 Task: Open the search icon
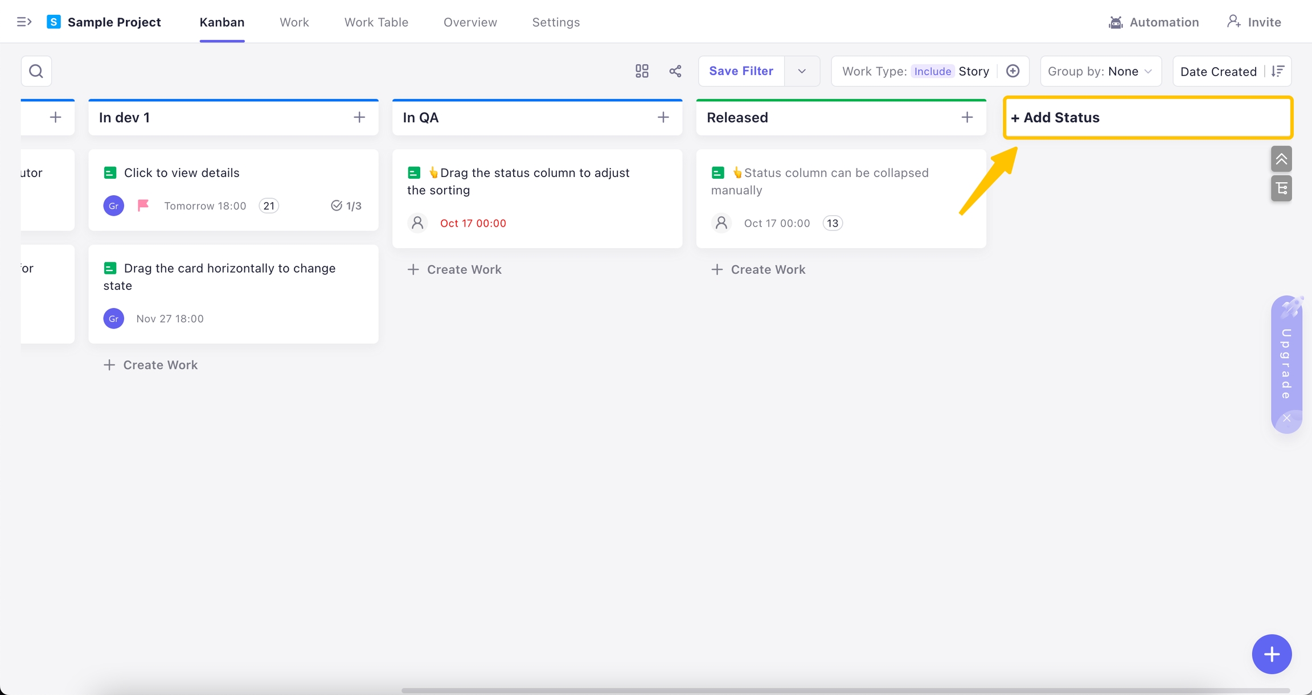pyautogui.click(x=36, y=71)
